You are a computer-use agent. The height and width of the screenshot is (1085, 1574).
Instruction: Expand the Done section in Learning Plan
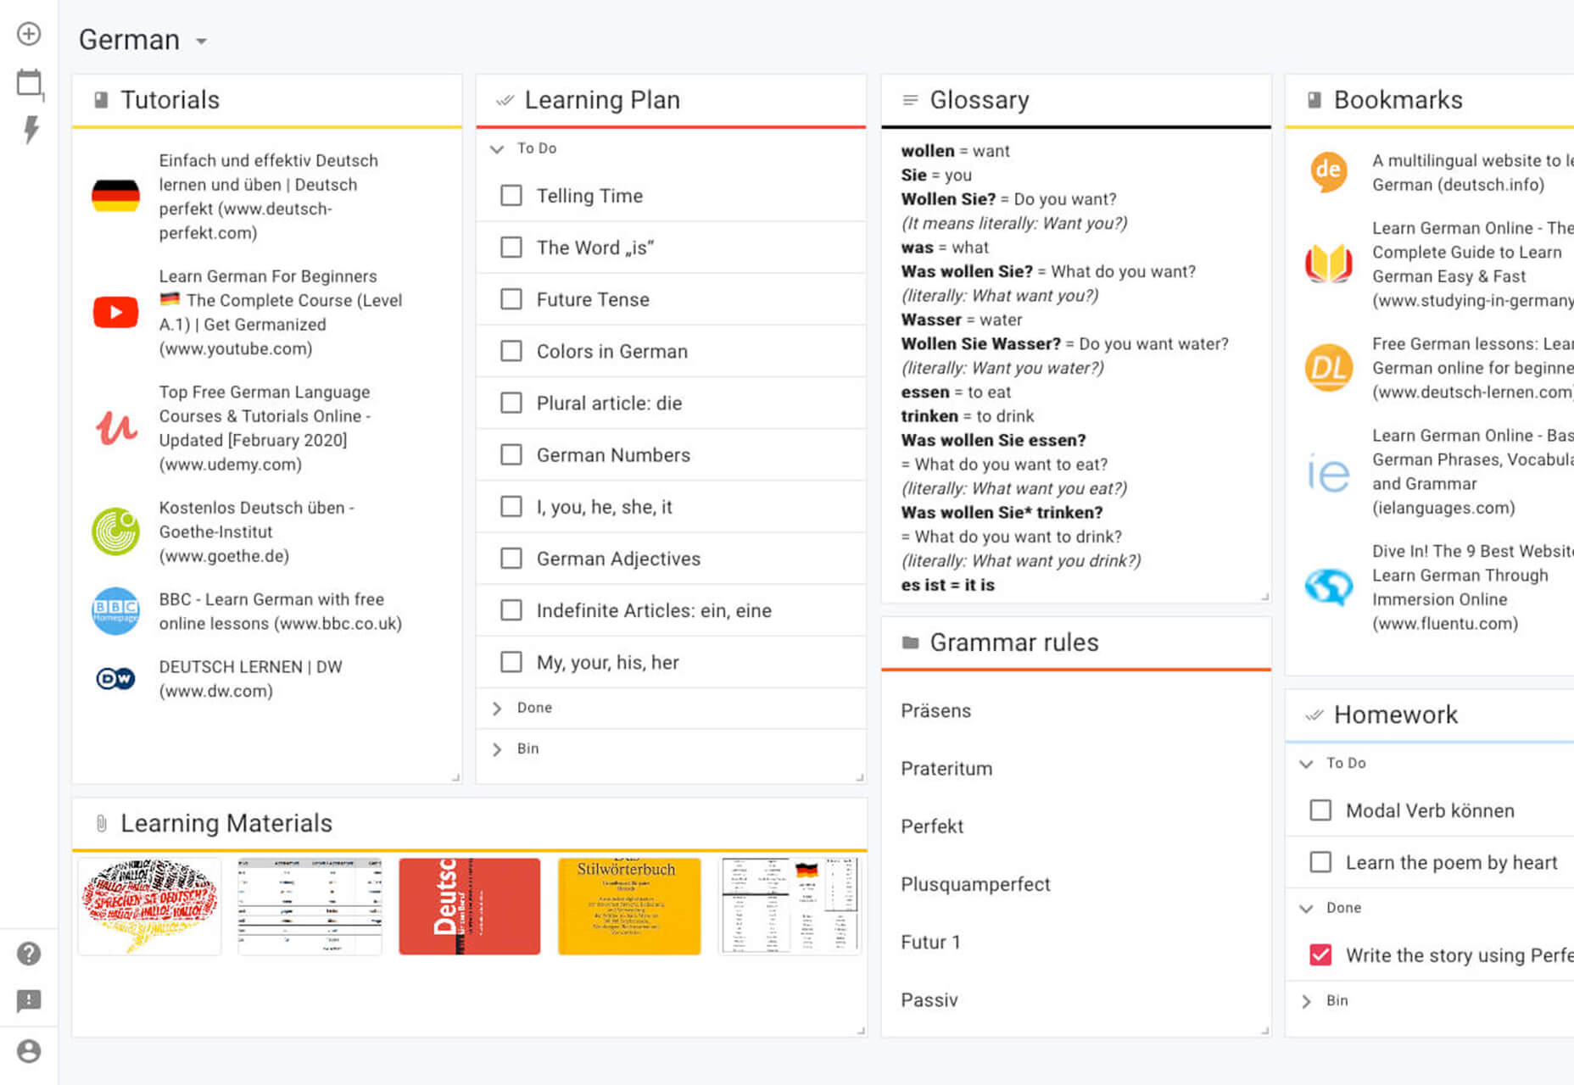[x=498, y=708]
